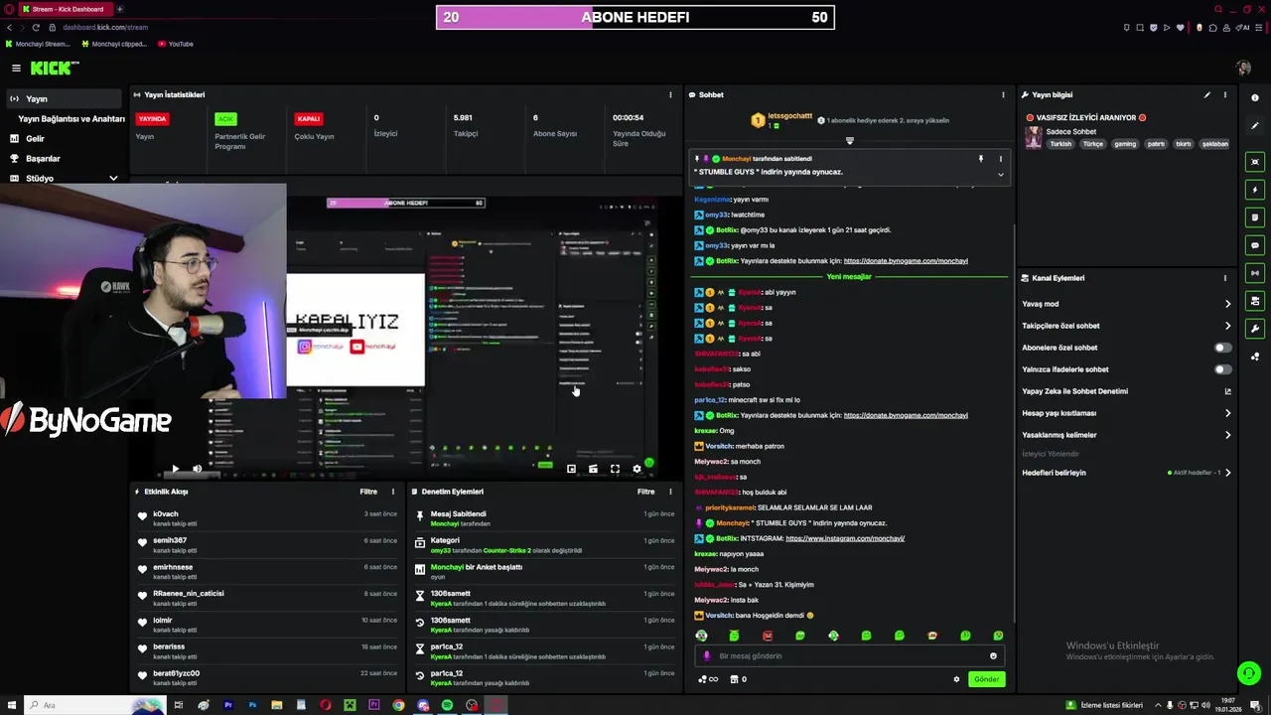Open Denetim Eylemleri three-dot menu

[x=670, y=492]
